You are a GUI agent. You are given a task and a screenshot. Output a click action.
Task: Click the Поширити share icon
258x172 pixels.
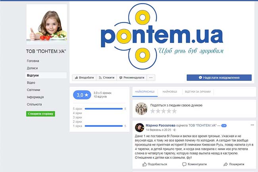click(x=225, y=164)
